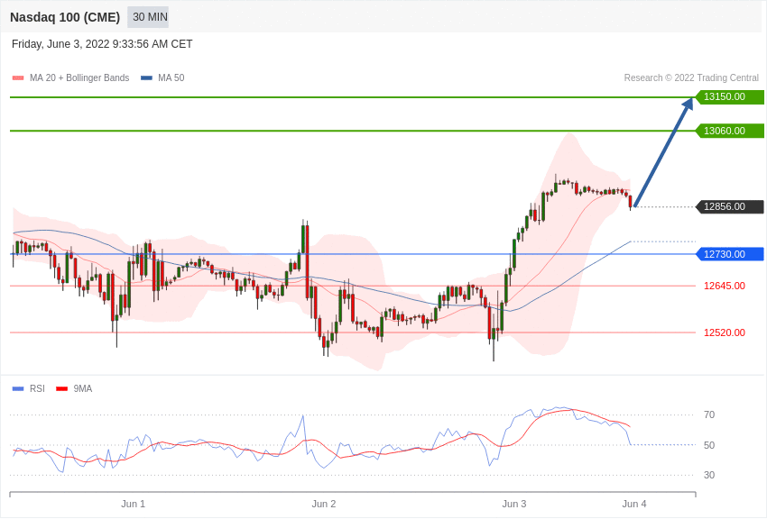The height and width of the screenshot is (519, 767).
Task: Click the Jun 3 date axis label
Action: coord(514,504)
